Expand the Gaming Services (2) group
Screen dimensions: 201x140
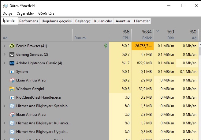click(5, 55)
